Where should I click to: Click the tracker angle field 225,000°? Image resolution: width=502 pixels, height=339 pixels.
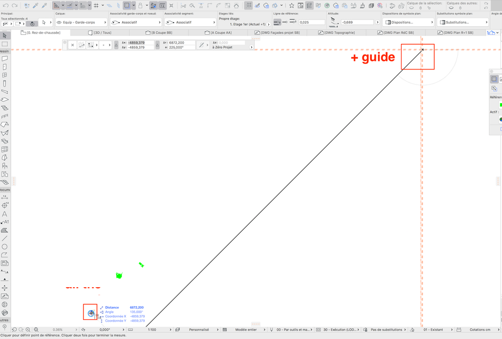[181, 47]
